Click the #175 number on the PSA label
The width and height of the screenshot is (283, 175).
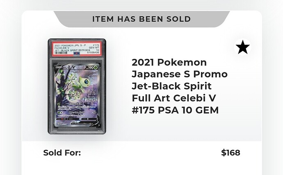[x=96, y=45]
